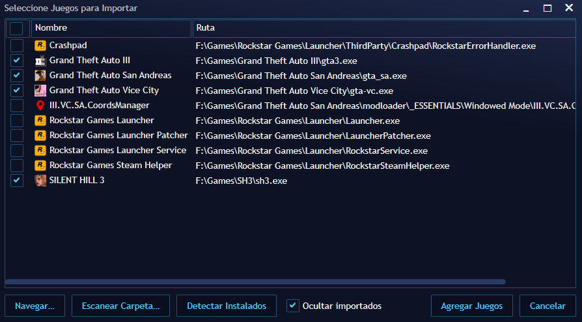Click the horizontal scrollbar thumb
Screen dimensions: 582x322
pos(255,282)
